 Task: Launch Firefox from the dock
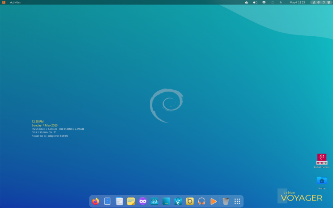tap(96, 201)
